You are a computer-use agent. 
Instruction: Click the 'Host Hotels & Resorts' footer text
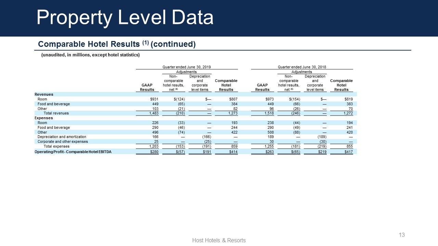click(219, 241)
